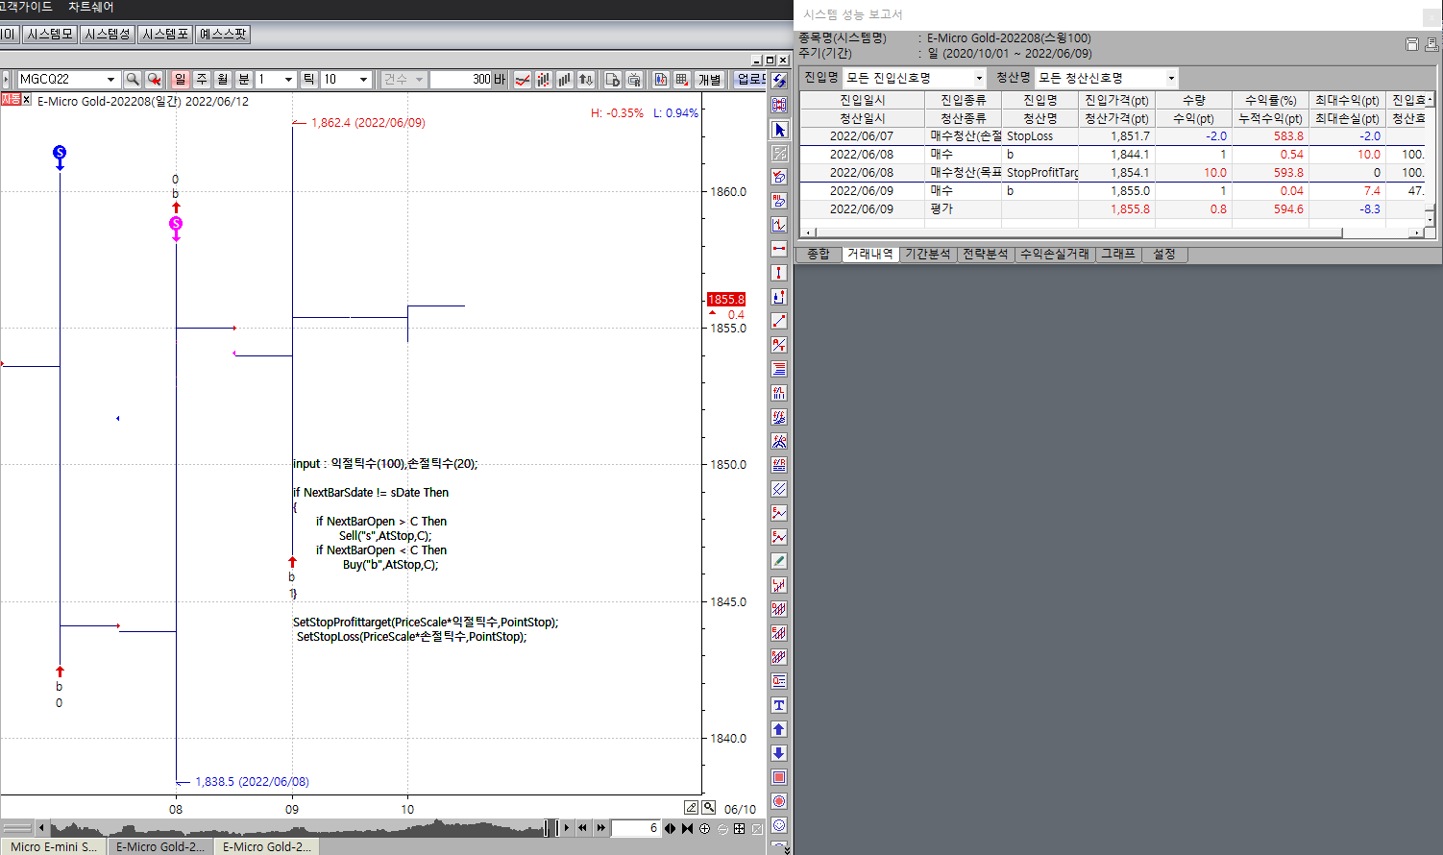Select the diagonal trend line tool
1443x855 pixels.
tap(779, 321)
